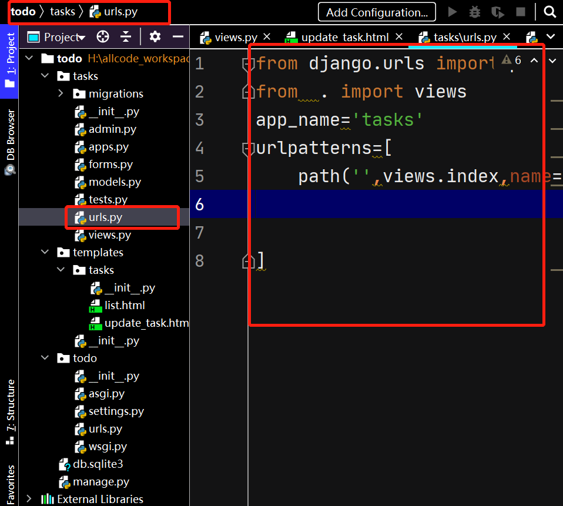Click line number 3 in the gutter

point(200,119)
